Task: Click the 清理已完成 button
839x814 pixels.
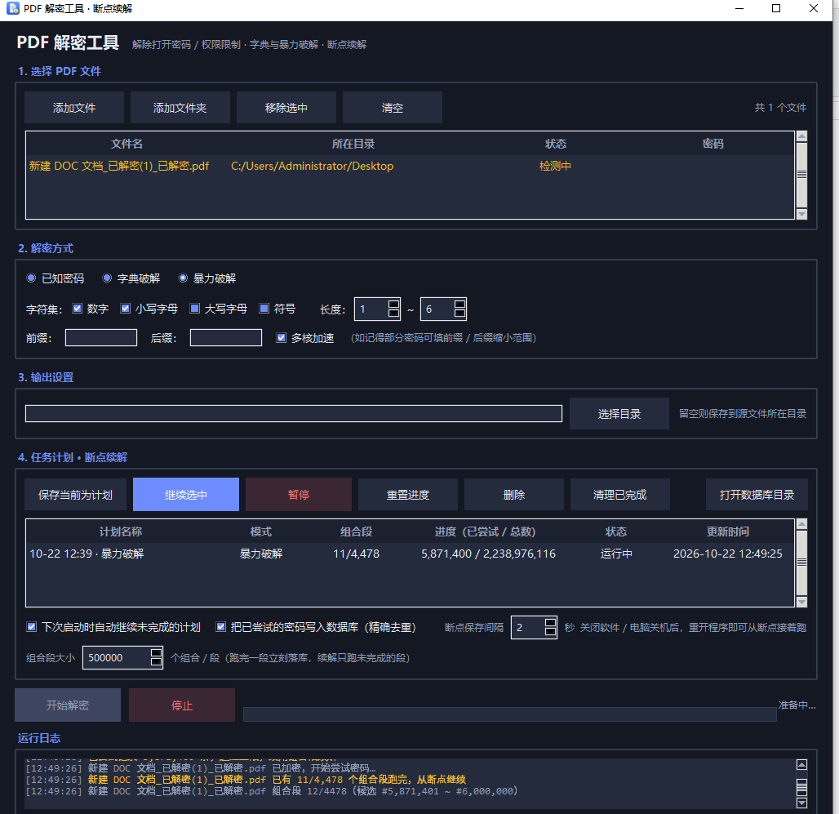Action: coord(619,495)
